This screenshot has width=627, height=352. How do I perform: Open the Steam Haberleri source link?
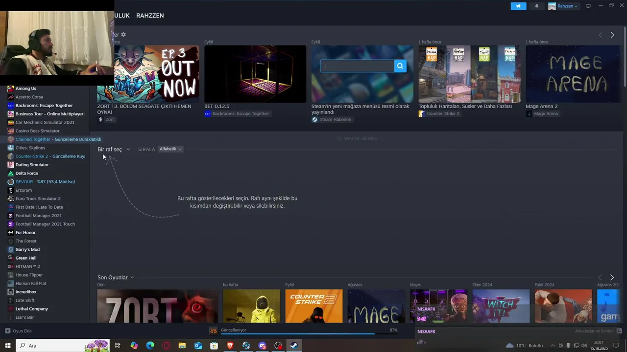[x=332, y=119]
